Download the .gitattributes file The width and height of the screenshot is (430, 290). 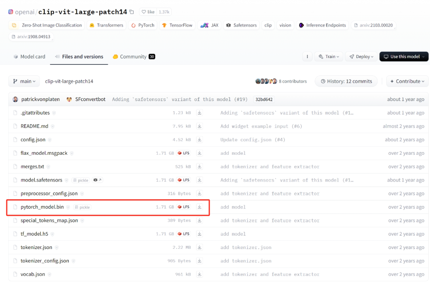coord(199,113)
